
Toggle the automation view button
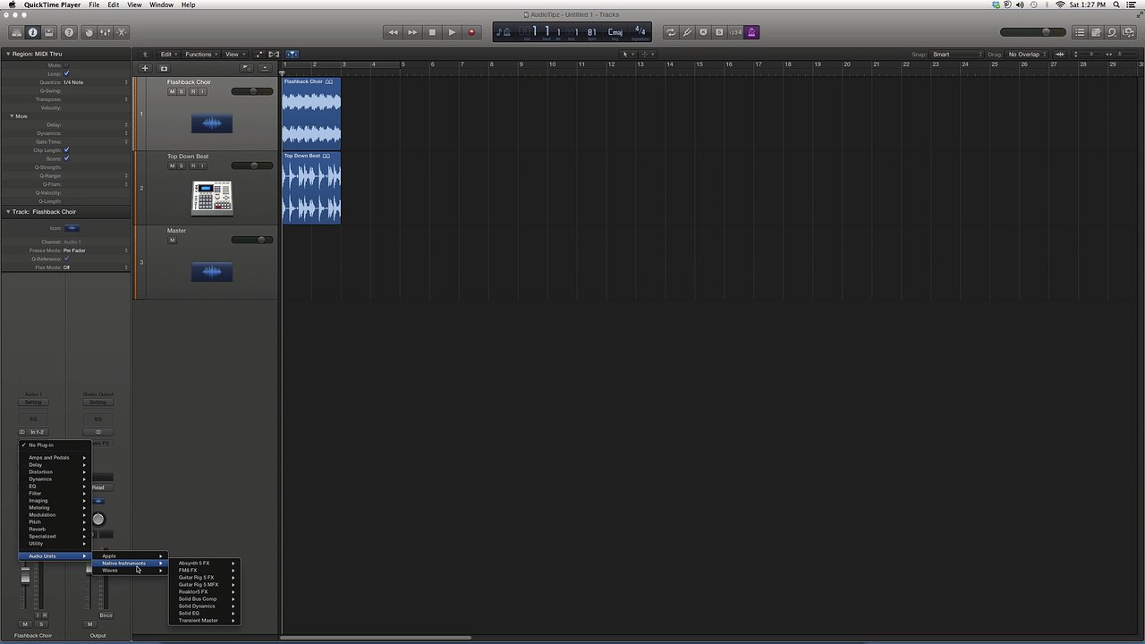pos(260,54)
